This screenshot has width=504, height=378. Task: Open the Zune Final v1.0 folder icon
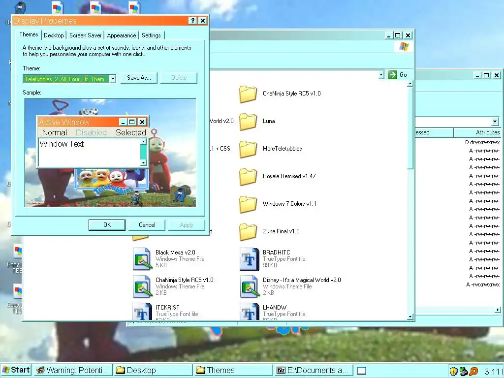click(248, 232)
